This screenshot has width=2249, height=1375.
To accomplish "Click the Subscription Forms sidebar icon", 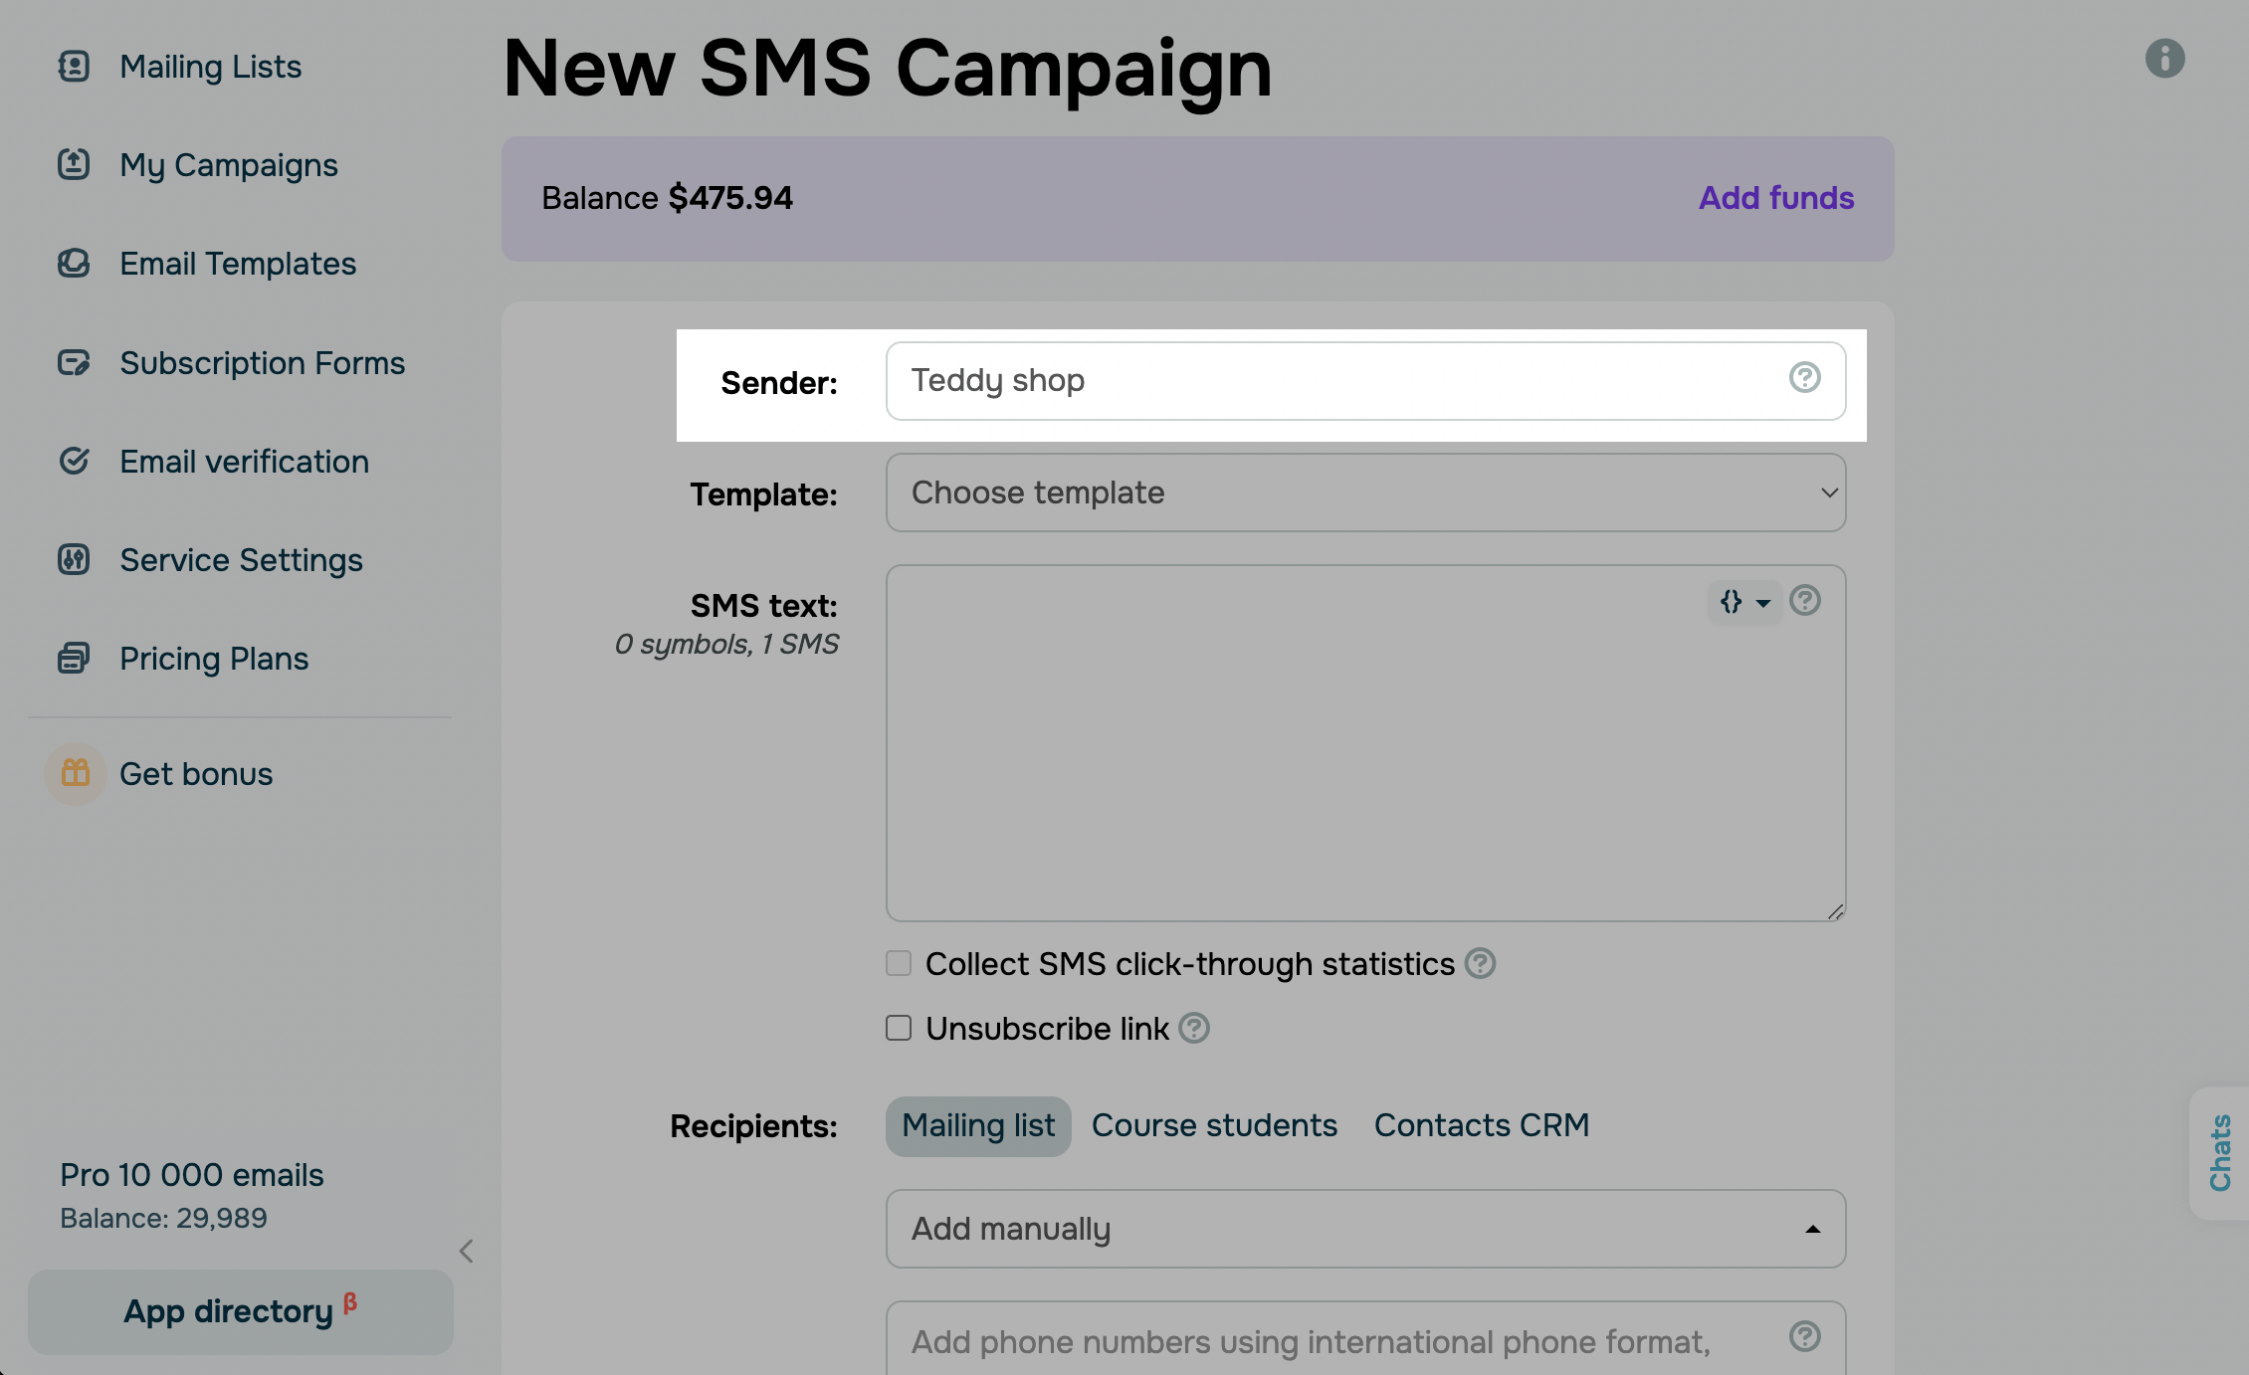I will (74, 363).
